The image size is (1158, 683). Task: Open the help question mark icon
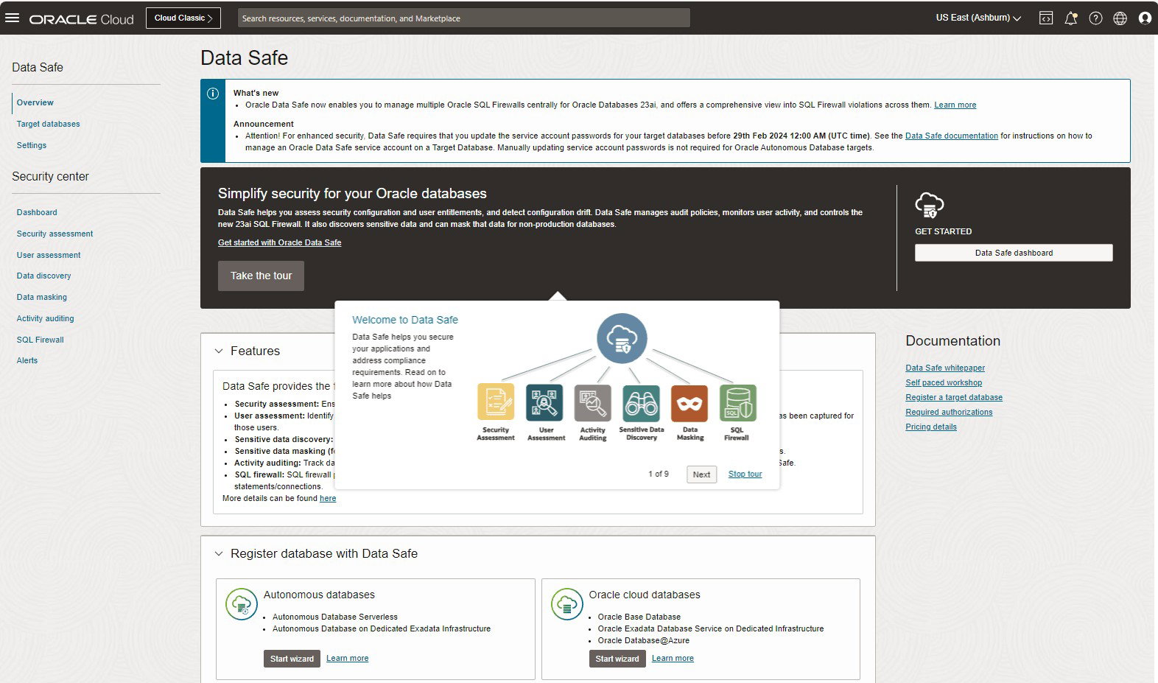click(1096, 18)
